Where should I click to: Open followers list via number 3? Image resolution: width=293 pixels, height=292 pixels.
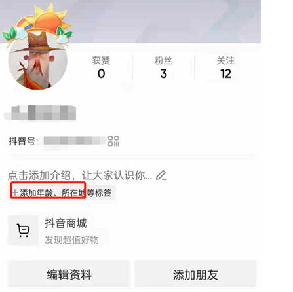(163, 74)
